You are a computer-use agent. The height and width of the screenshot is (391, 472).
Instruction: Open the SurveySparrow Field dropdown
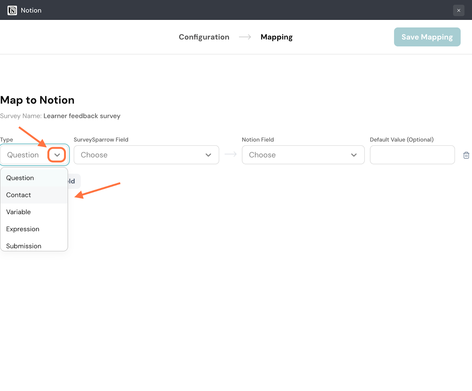[x=146, y=155]
